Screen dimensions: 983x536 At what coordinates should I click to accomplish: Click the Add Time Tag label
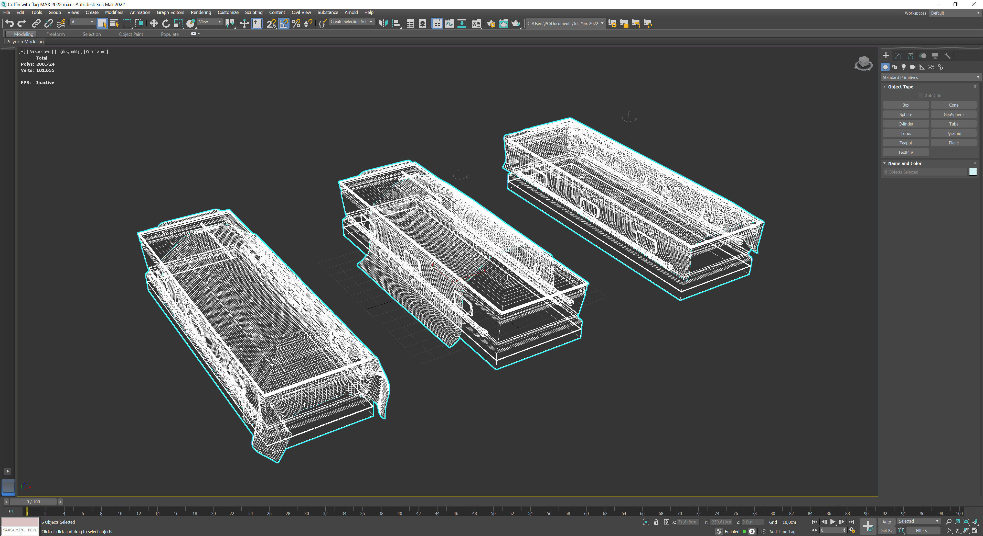point(782,531)
